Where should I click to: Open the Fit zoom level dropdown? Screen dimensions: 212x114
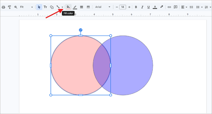pyautogui.click(x=26, y=7)
